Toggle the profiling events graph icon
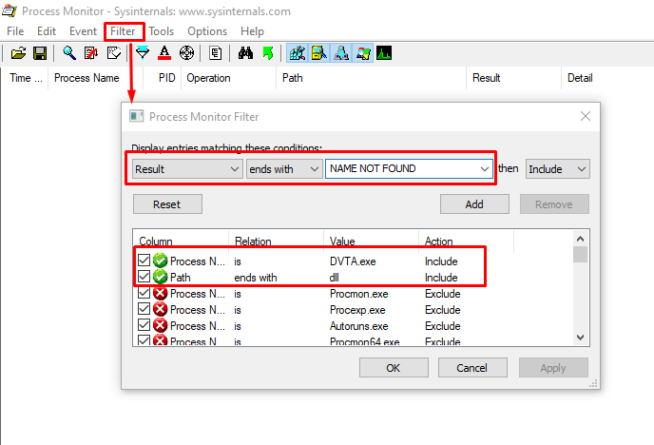 (384, 53)
